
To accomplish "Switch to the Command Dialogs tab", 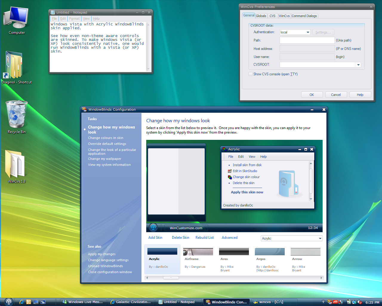I will click(x=304, y=16).
